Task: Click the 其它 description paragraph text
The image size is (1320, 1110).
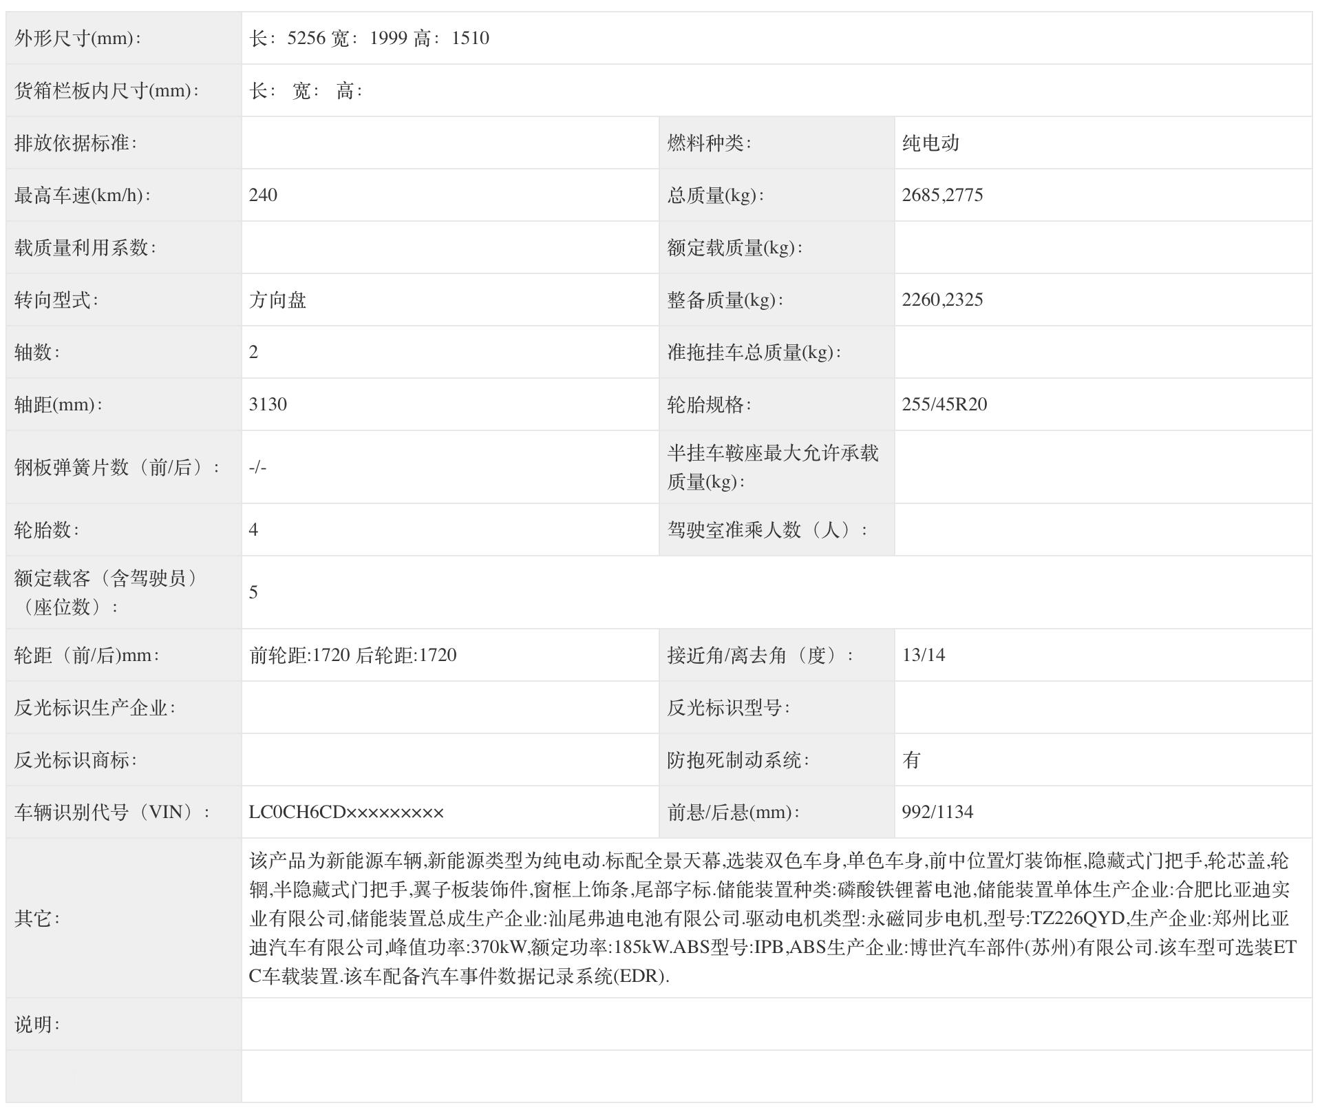Action: pos(773,918)
